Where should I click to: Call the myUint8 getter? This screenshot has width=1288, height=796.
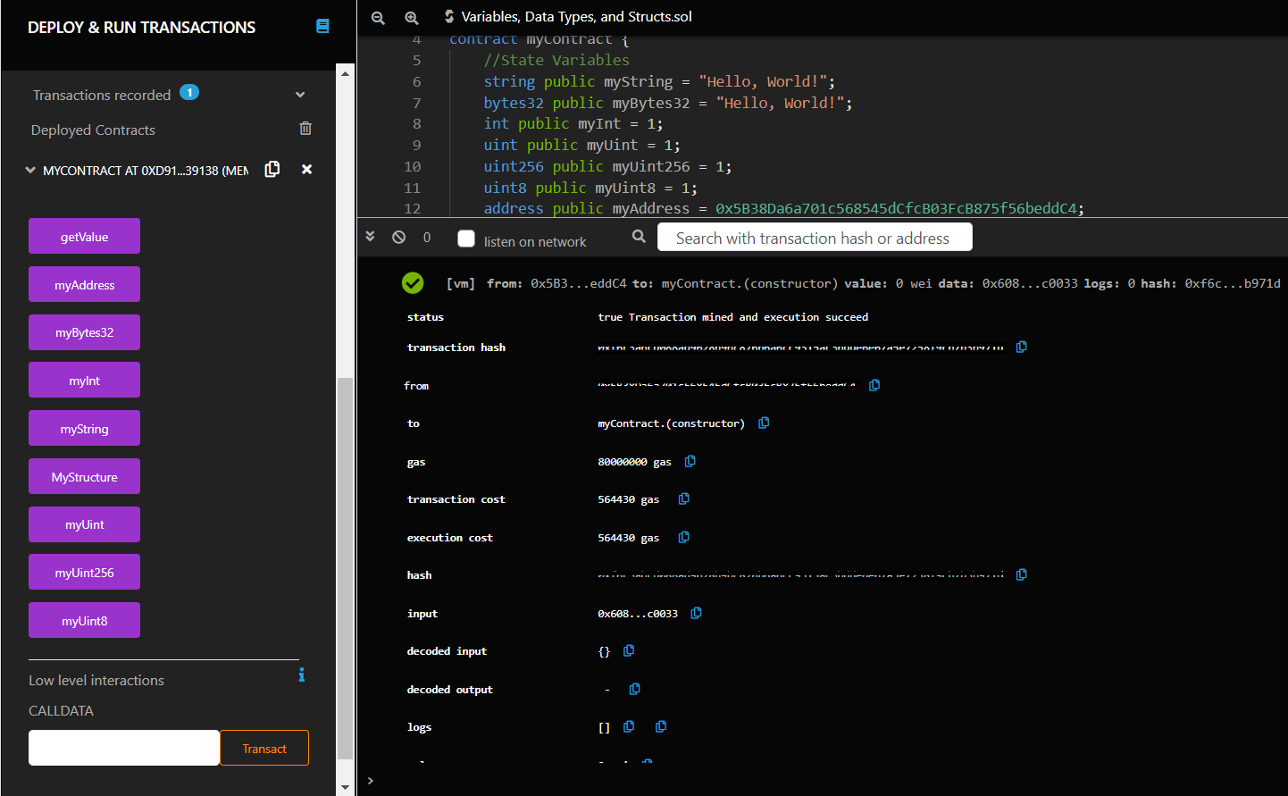[x=84, y=621]
